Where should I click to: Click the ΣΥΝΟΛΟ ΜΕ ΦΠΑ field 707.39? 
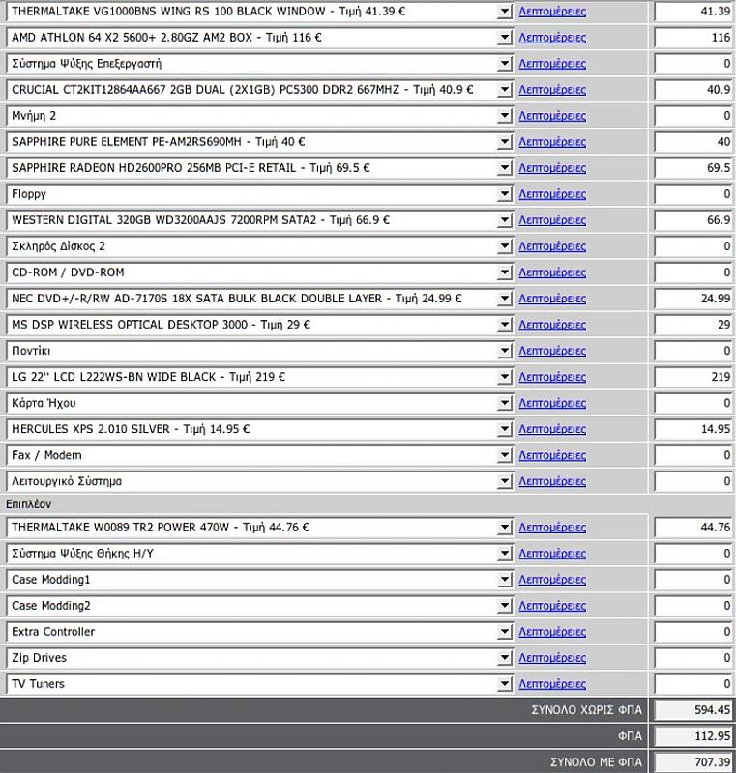693,762
